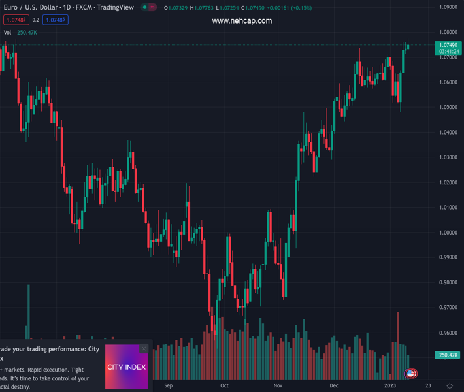This screenshot has height=392, width=464.
Task: Select the Nov label on time axis
Action: 278,386
